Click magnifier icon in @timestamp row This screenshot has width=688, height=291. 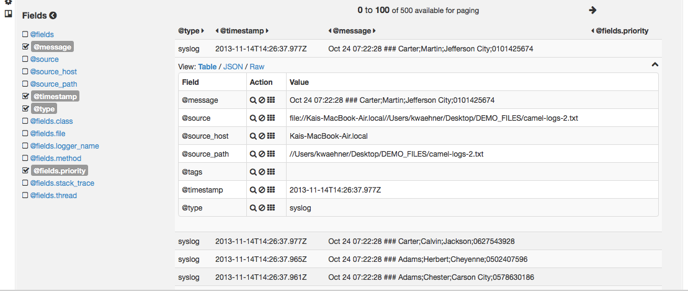click(253, 190)
